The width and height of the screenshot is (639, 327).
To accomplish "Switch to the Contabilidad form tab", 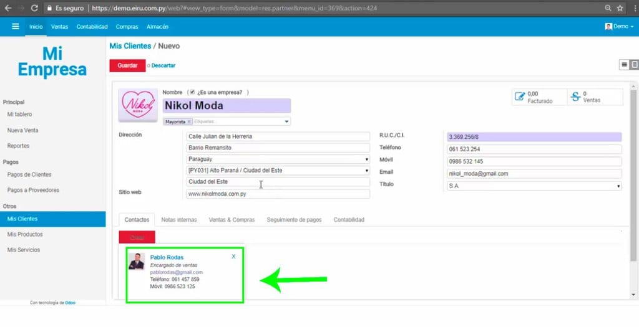I will point(349,220).
